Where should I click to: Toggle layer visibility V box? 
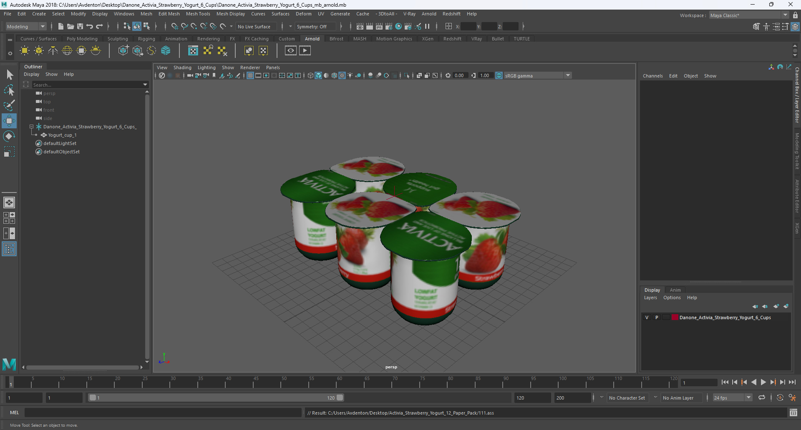pos(647,317)
